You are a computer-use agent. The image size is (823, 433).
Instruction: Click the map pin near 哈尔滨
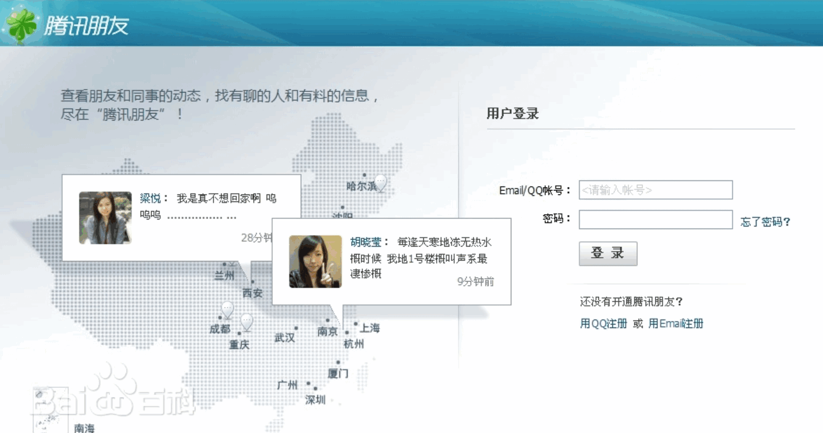click(381, 183)
